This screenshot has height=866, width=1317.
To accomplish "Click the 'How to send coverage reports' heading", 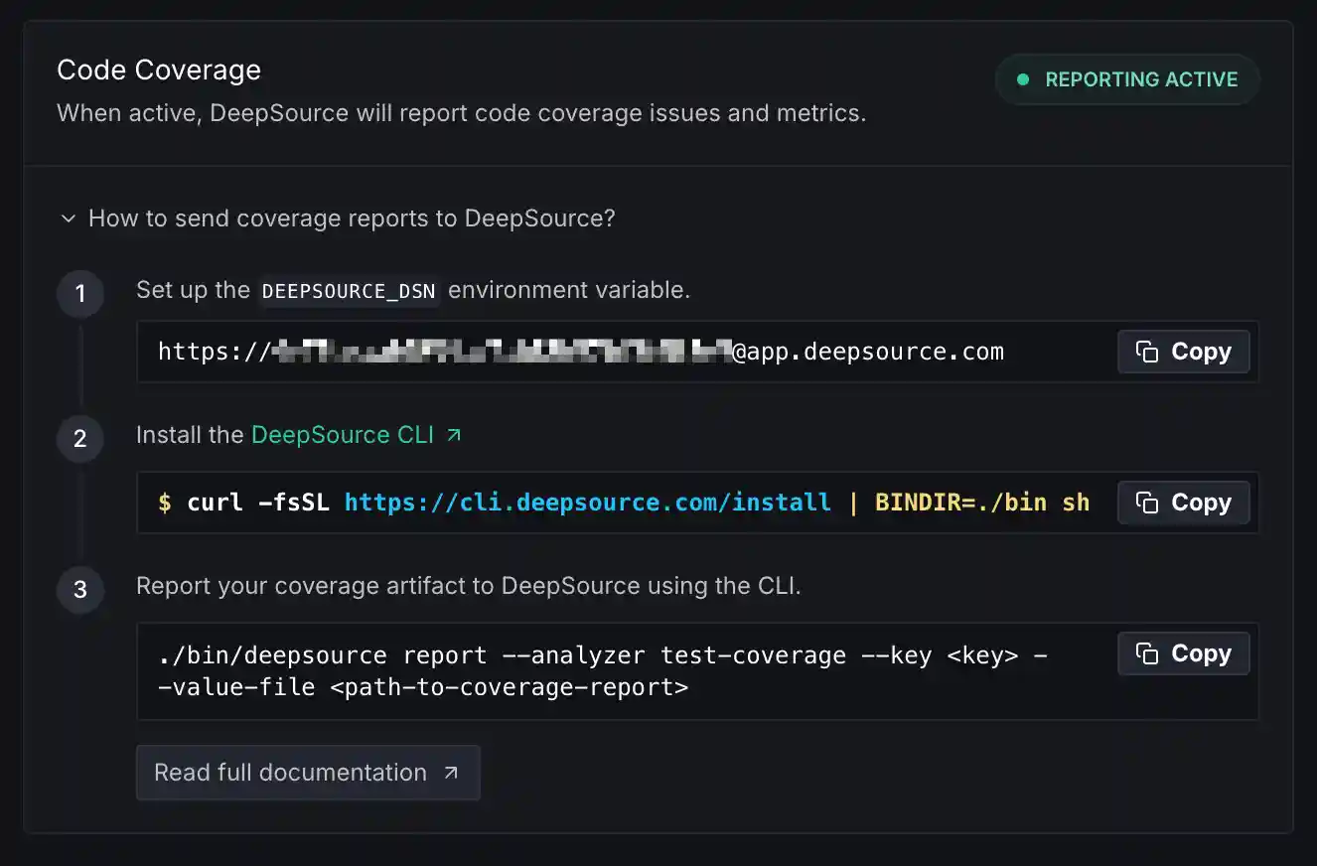I will click(x=352, y=218).
